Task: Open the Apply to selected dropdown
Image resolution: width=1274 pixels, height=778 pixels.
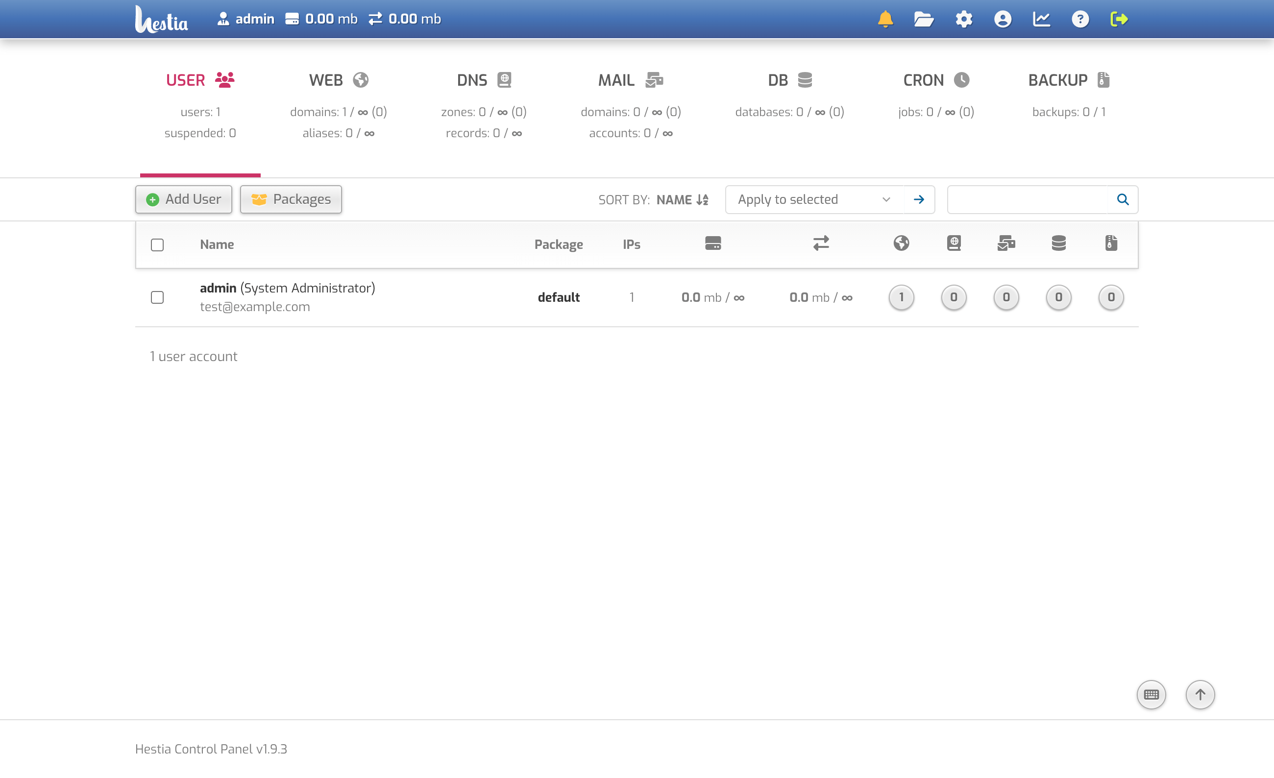Action: point(814,199)
